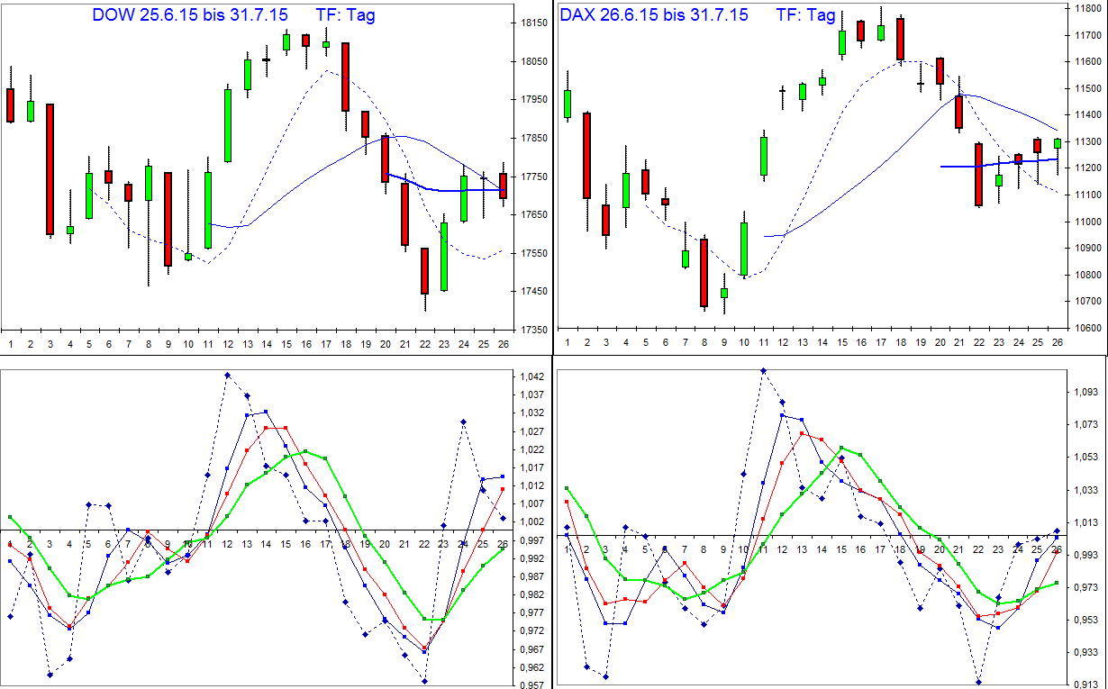This screenshot has height=689, width=1108.
Task: Select the 11700 DAX axis label
Action: pyautogui.click(x=1089, y=35)
